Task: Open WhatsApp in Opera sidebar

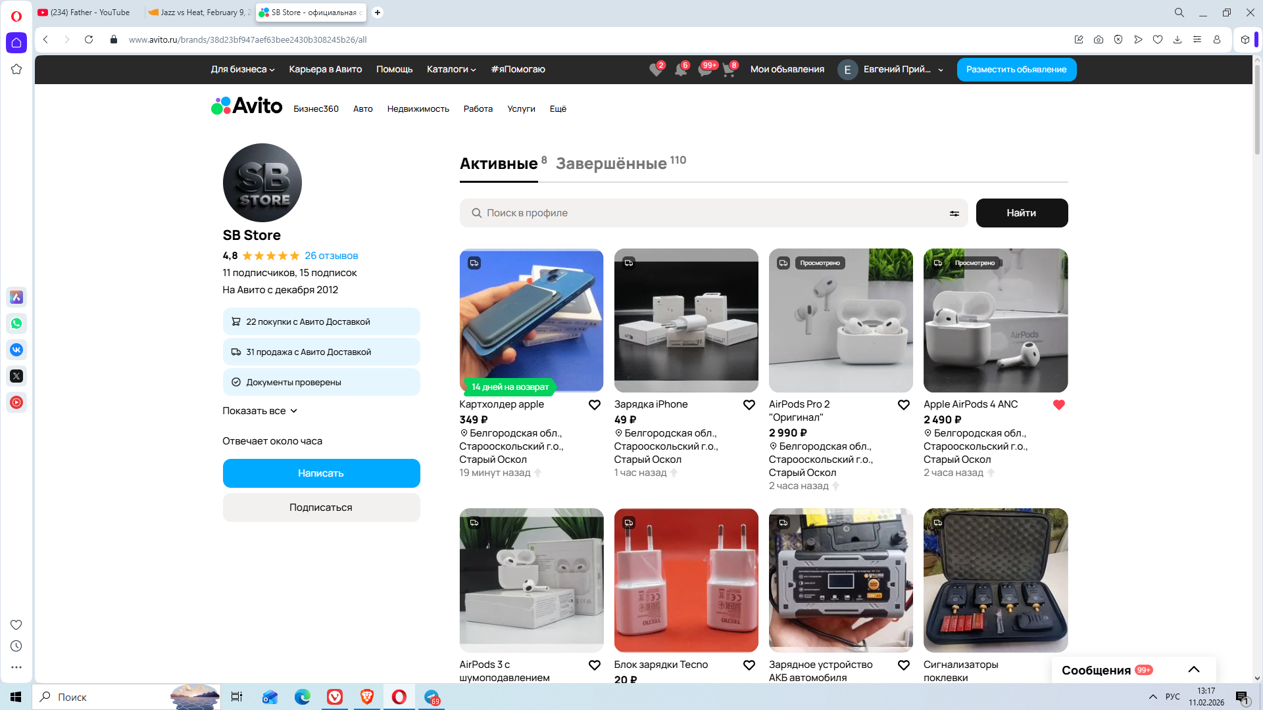Action: click(x=16, y=323)
